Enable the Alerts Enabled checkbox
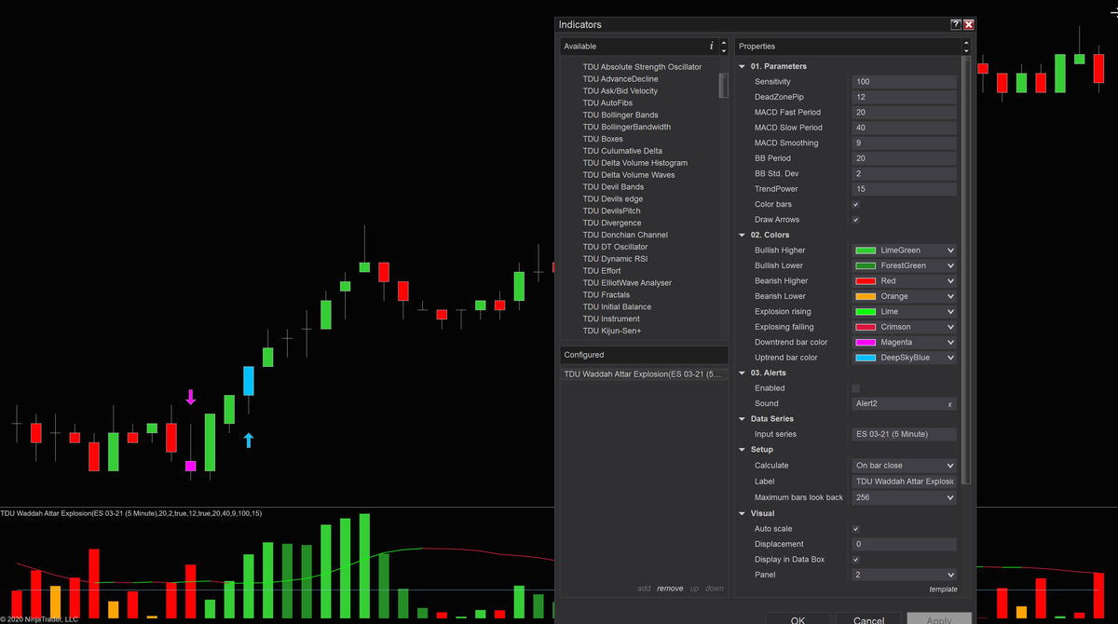Screen dimensions: 1118x624 tap(856, 388)
